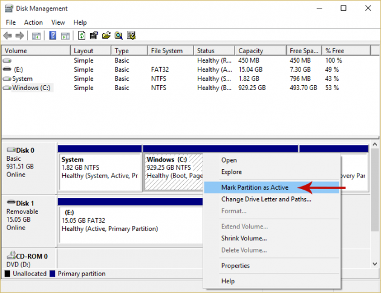The image size is (381, 293).
Task: Click the Refresh toolbar icon
Action: tap(82, 36)
